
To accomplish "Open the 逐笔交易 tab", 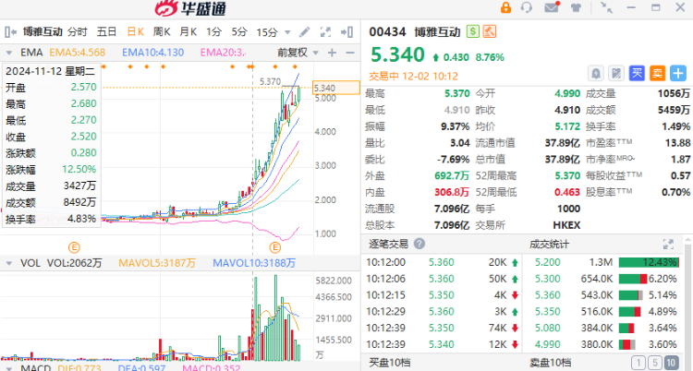I will tap(388, 244).
